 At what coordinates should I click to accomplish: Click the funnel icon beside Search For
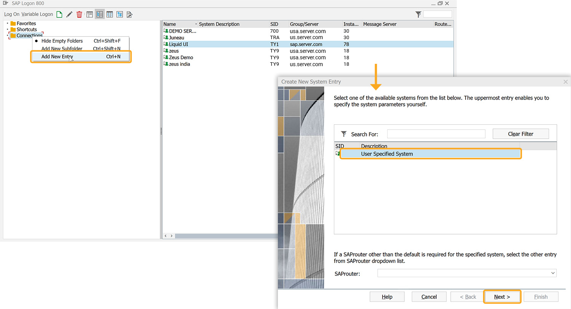coord(344,134)
